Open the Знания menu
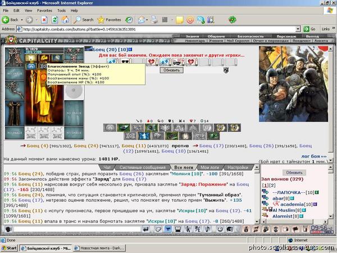The height and width of the screenshot is (253, 337). [192, 37]
